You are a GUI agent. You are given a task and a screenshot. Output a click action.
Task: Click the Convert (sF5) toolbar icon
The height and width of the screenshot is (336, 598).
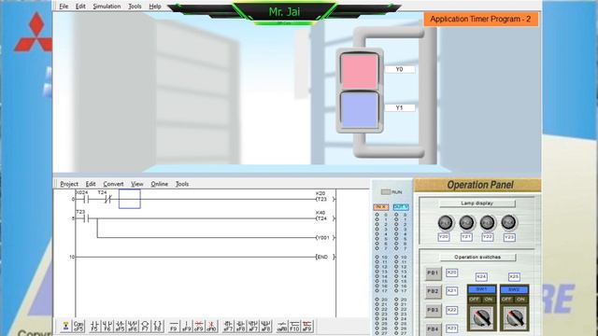pyautogui.click(x=78, y=326)
